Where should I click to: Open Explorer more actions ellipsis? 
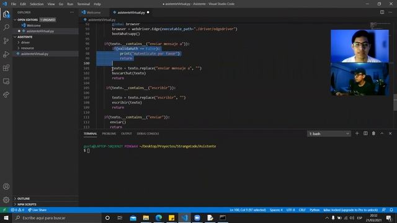coord(72,12)
